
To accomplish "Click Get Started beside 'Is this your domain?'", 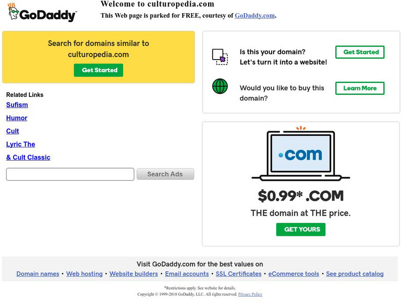I will click(360, 52).
